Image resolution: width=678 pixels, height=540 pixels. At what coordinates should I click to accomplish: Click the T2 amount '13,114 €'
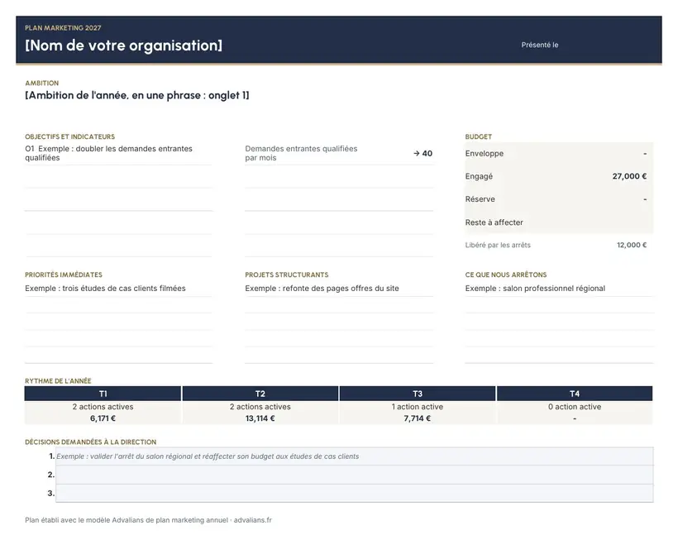point(260,418)
